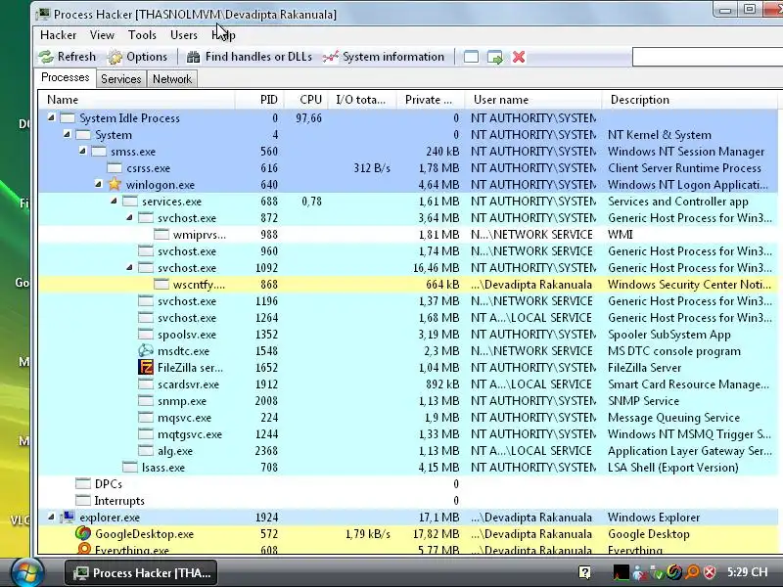The width and height of the screenshot is (783, 587).
Task: Collapse the smss.exe tree node
Action: (x=82, y=152)
